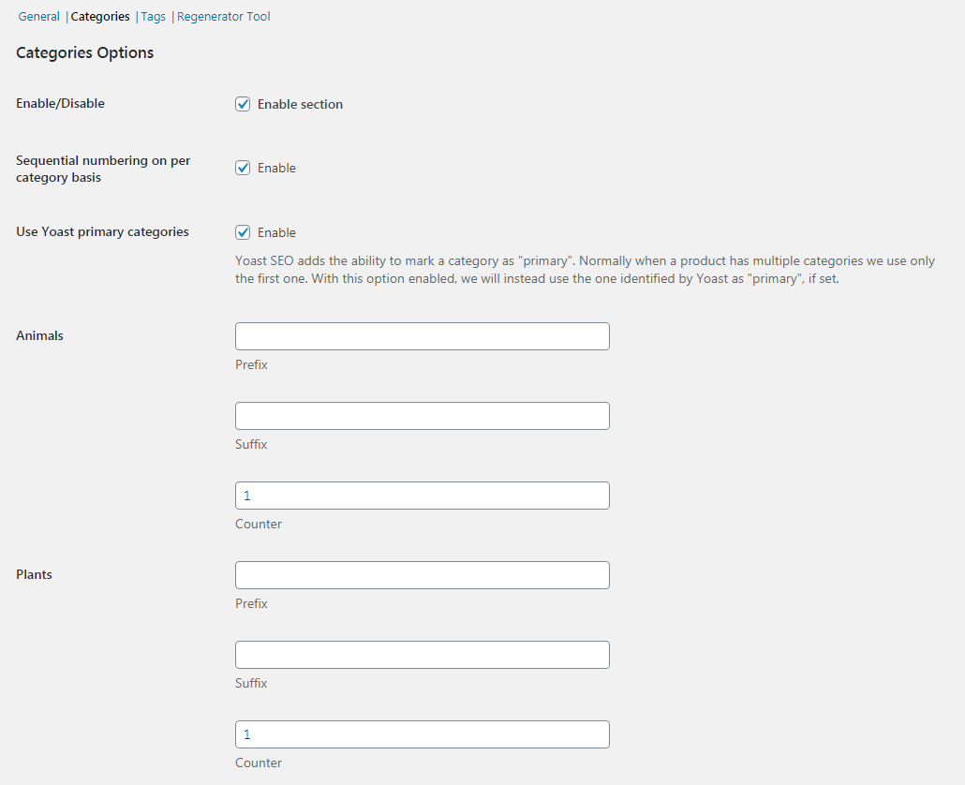
Task: Toggle sequential numbering per category checkbox
Action: point(243,168)
